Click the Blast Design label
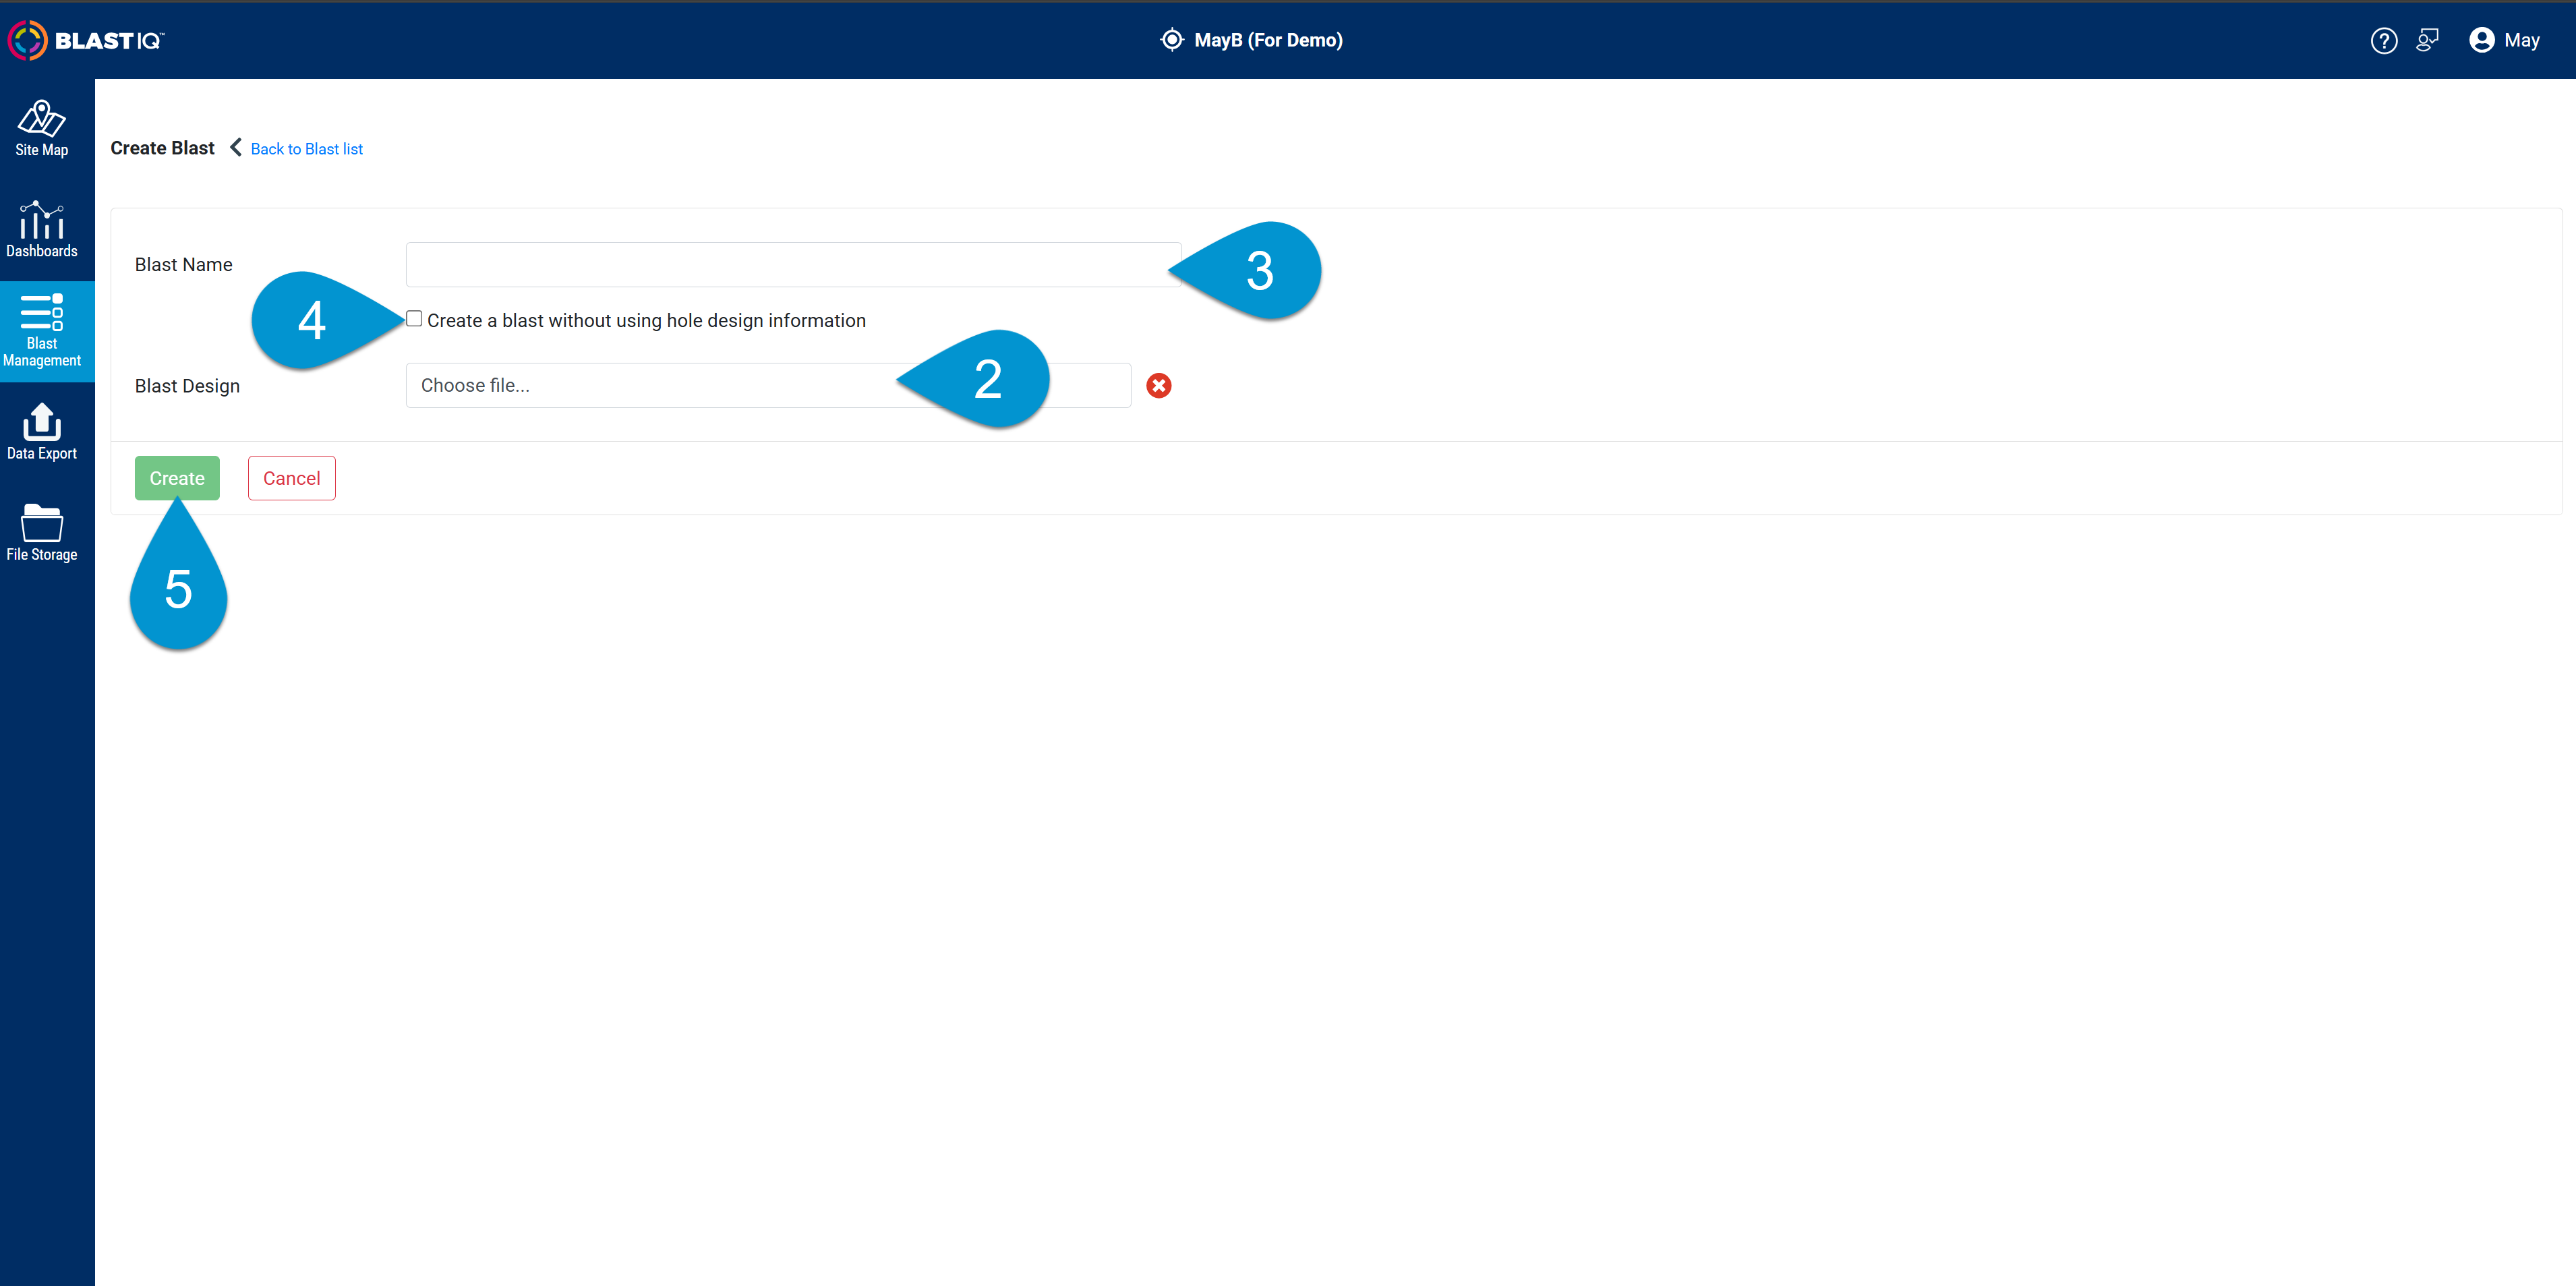2576x1286 pixels. [x=187, y=386]
